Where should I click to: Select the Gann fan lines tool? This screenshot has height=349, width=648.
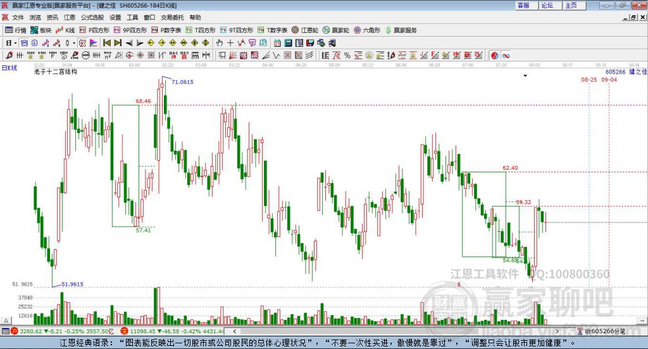(x=233, y=55)
